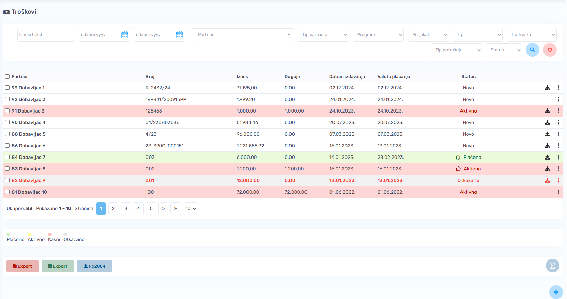Select current page 1 button

pyautogui.click(x=101, y=208)
